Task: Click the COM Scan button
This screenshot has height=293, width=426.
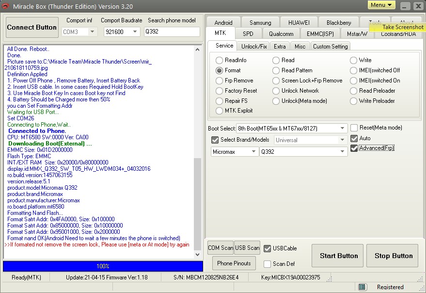Action: (x=221, y=248)
